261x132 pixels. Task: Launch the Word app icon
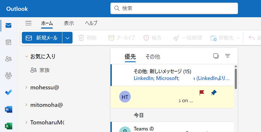tap(8, 109)
